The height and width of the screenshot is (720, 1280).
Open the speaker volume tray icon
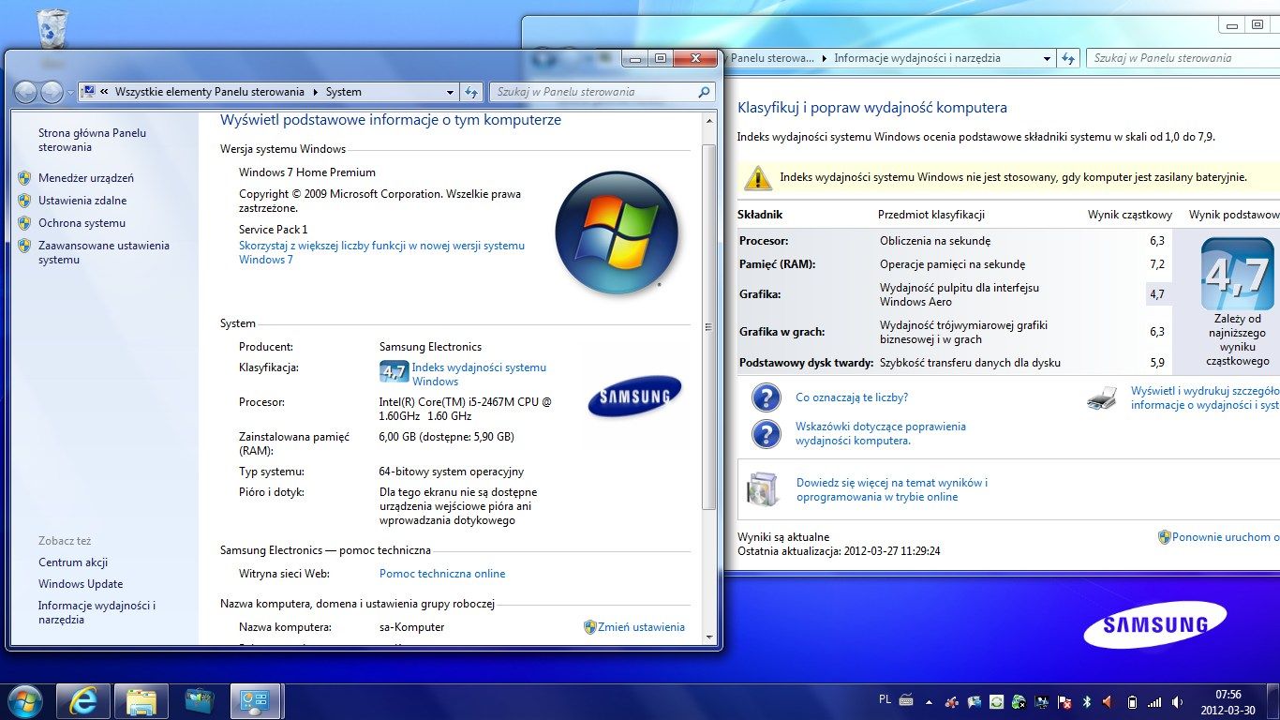(x=1177, y=701)
